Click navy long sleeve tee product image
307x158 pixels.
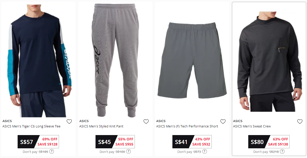[38, 60]
